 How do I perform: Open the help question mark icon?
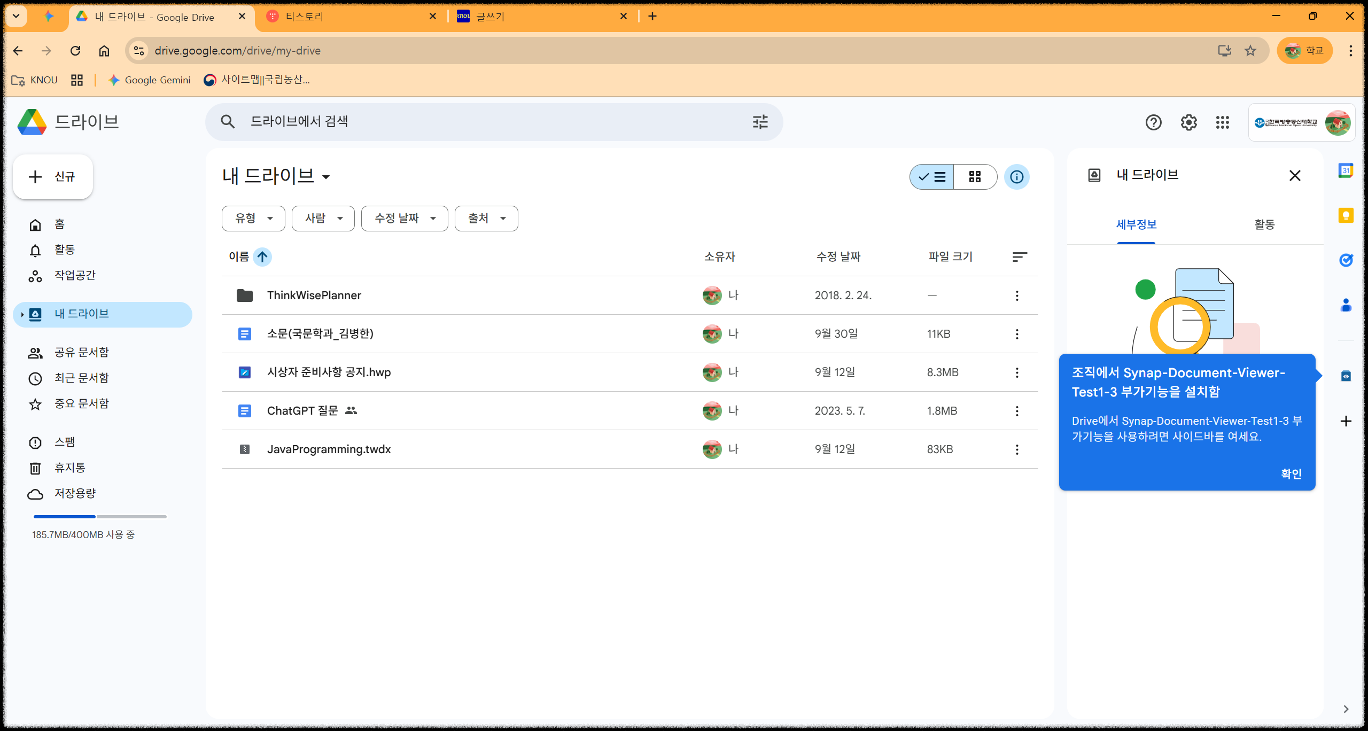(1154, 122)
